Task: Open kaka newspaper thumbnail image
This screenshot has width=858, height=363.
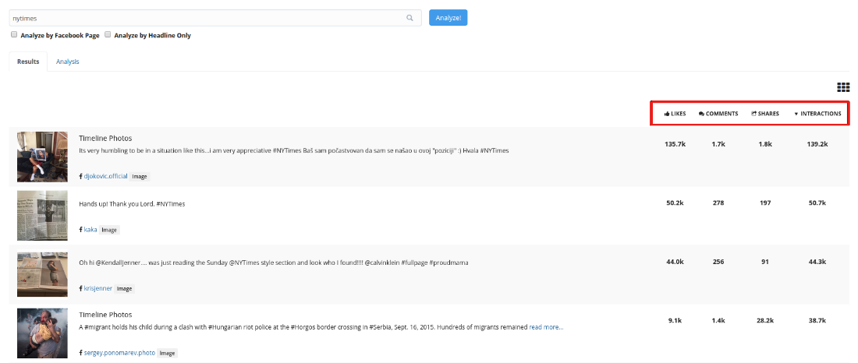Action: click(42, 216)
